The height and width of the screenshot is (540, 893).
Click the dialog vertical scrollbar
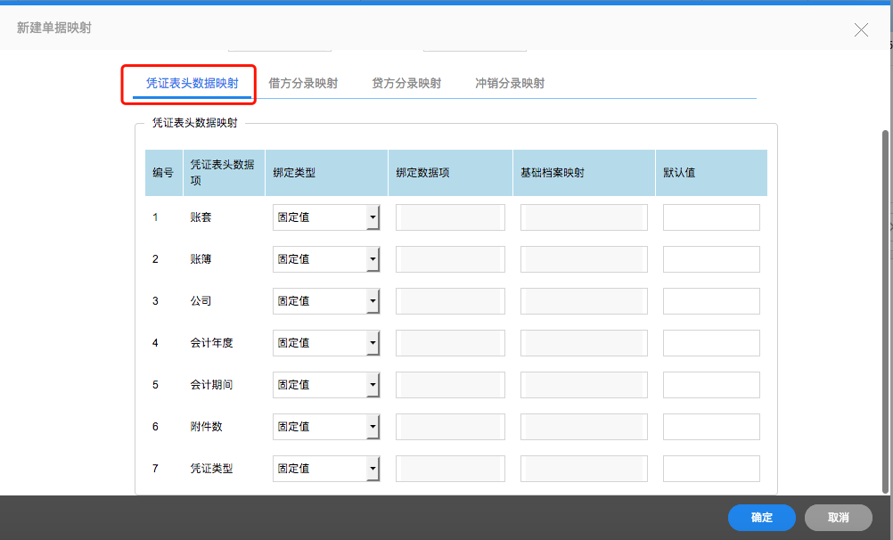pos(885,312)
